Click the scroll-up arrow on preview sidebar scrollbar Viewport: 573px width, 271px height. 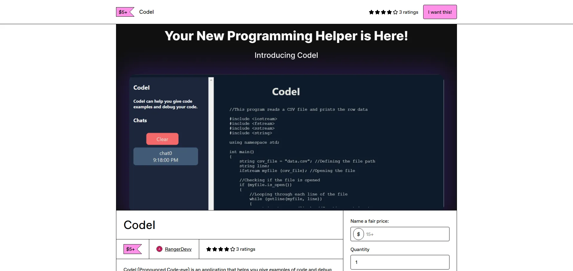(211, 80)
